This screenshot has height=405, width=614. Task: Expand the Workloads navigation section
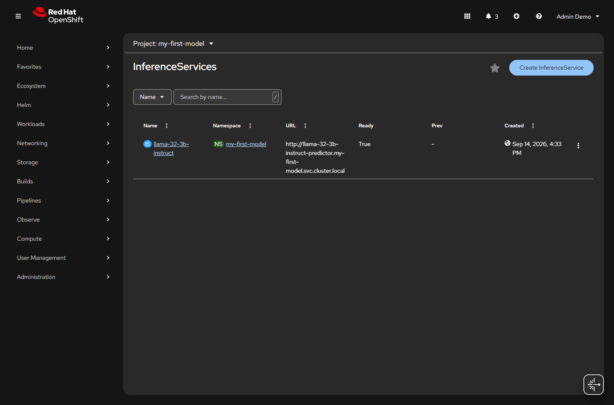(x=63, y=124)
